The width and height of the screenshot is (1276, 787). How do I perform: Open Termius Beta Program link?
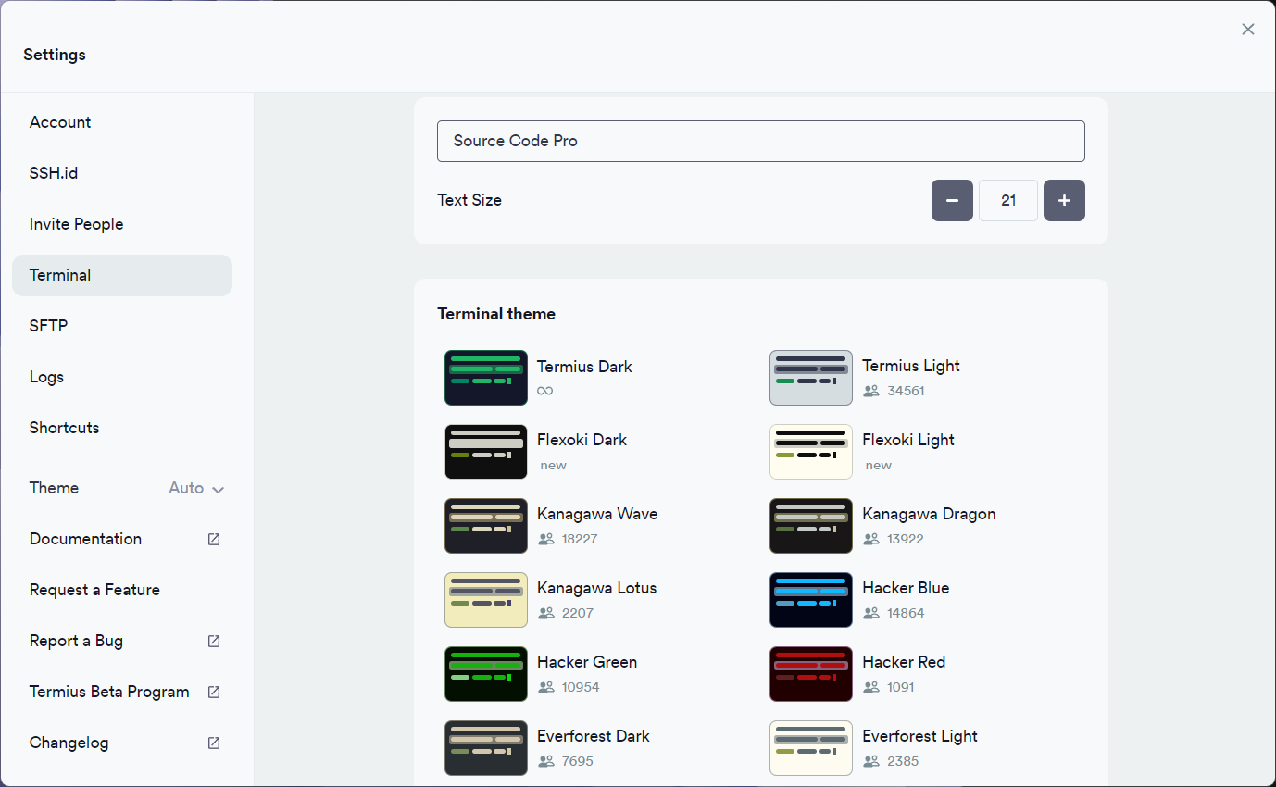tap(122, 692)
